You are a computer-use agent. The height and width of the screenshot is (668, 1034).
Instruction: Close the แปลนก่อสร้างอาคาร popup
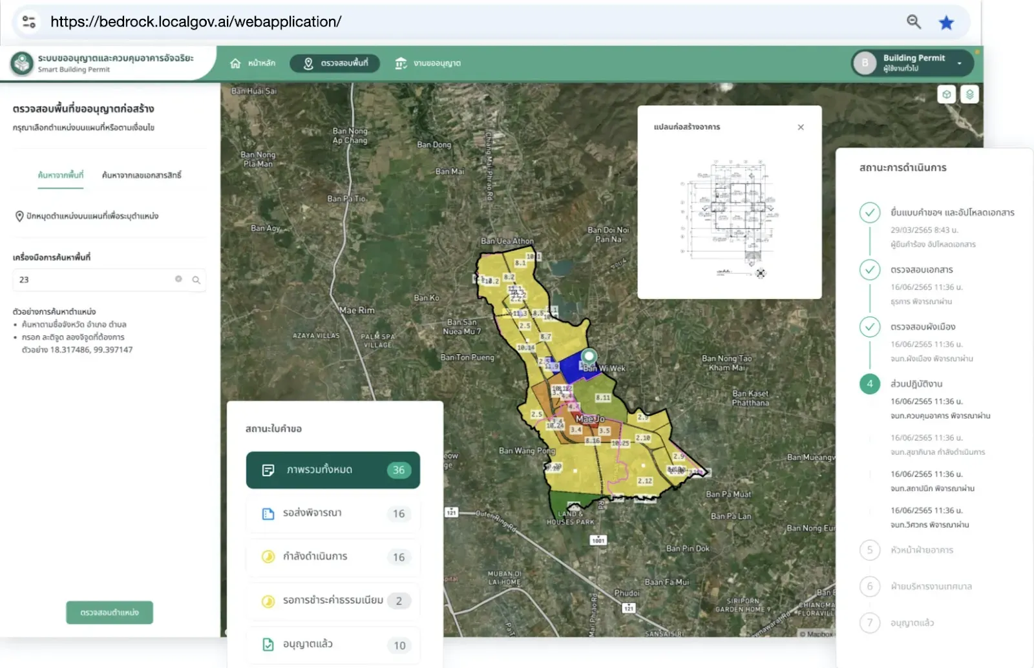(x=801, y=127)
